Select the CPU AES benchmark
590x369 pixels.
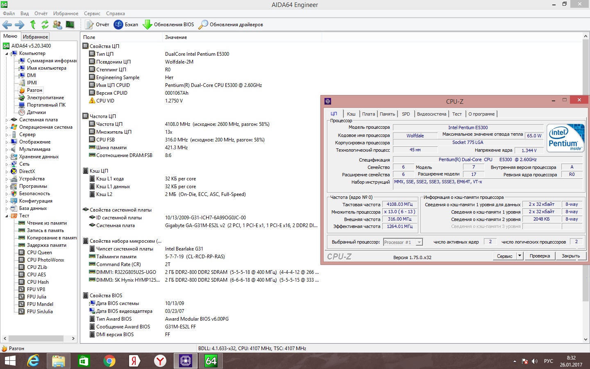coord(36,275)
